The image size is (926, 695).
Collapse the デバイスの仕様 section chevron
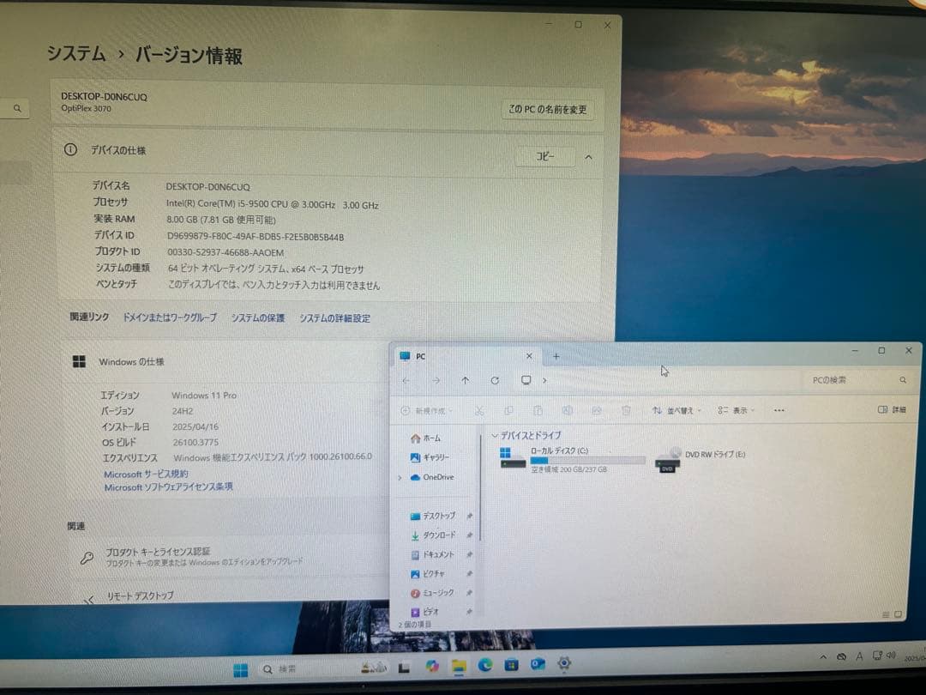[589, 157]
